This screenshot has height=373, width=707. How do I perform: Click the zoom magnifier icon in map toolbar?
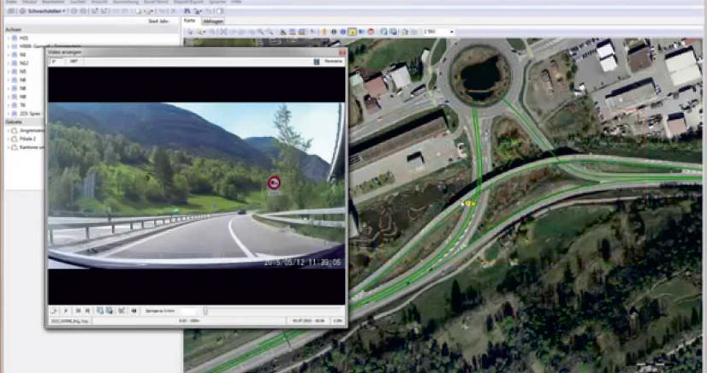199,32
